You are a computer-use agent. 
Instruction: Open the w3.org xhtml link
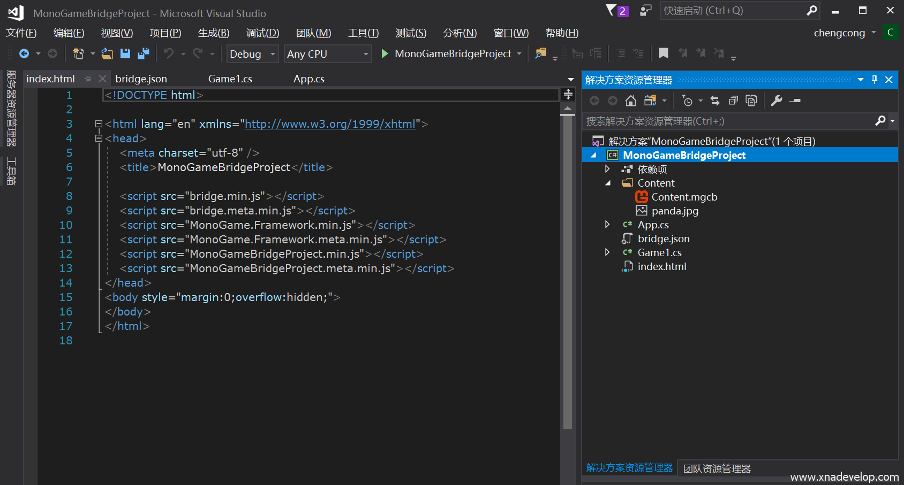330,124
